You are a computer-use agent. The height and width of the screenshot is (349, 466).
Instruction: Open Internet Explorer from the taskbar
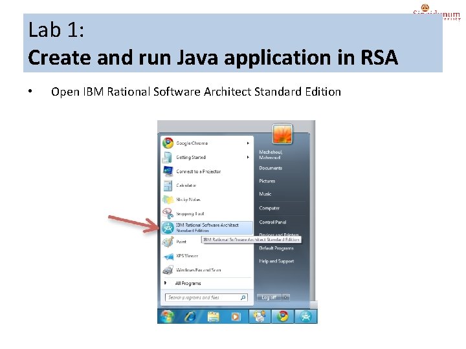(x=190, y=317)
